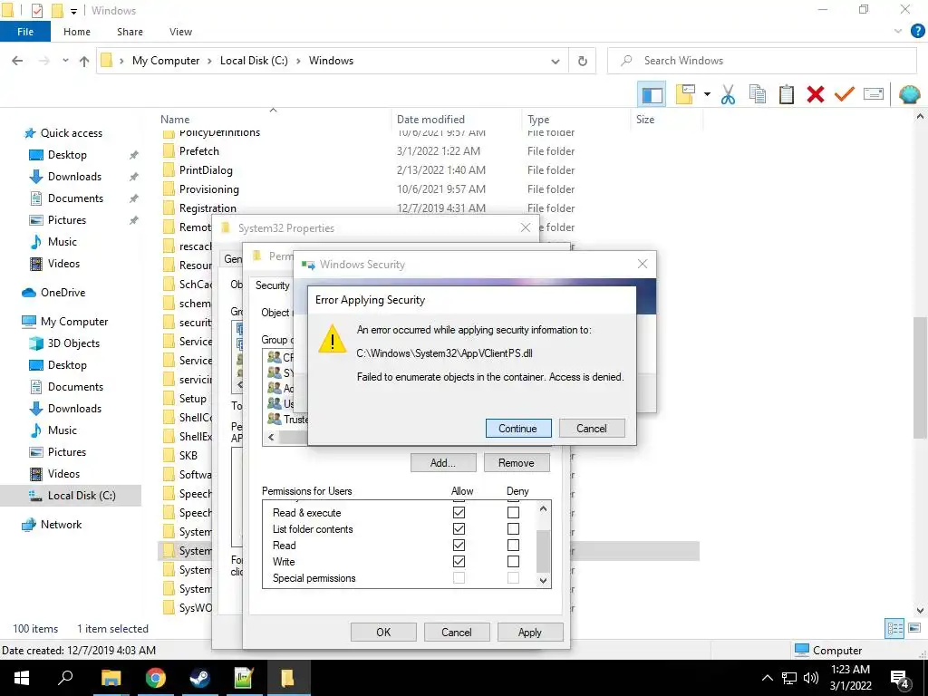The height and width of the screenshot is (696, 928).
Task: Click Apply in the Permissions dialog
Action: 529,632
